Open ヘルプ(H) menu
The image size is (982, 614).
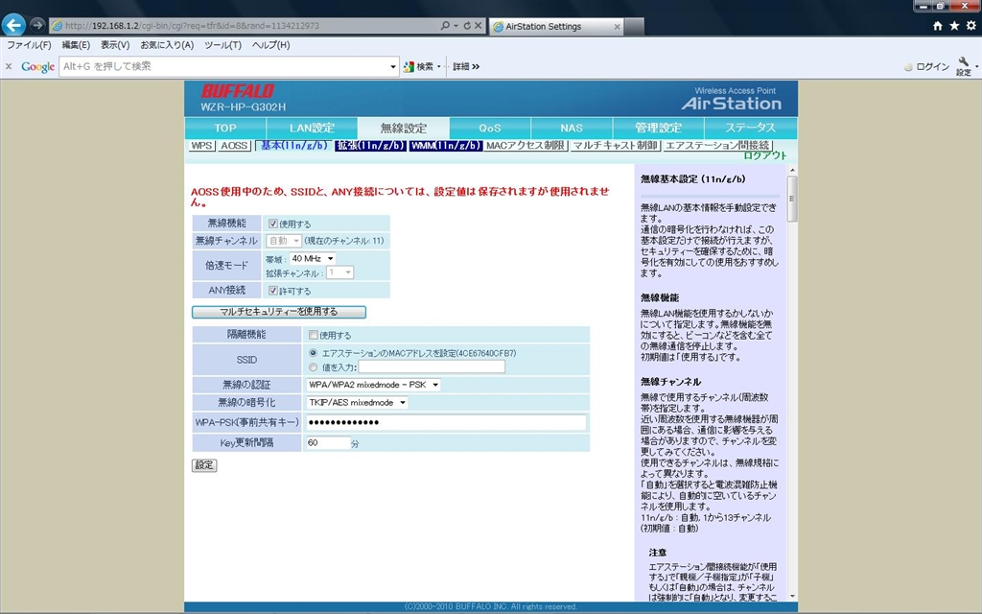point(270,45)
